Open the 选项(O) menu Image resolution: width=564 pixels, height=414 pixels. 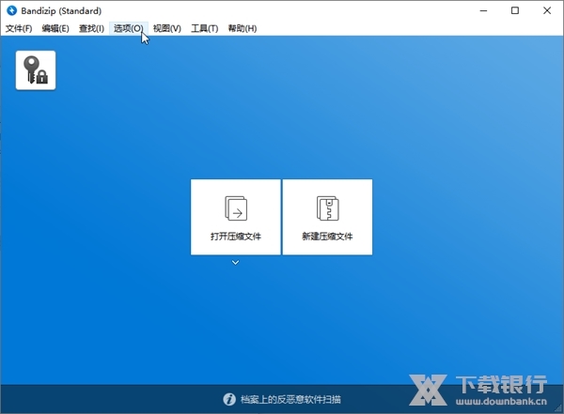[x=129, y=28]
